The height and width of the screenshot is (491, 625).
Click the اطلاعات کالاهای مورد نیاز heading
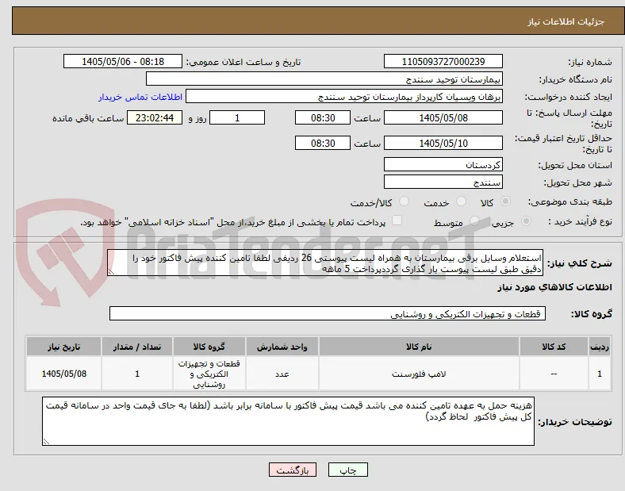click(554, 287)
